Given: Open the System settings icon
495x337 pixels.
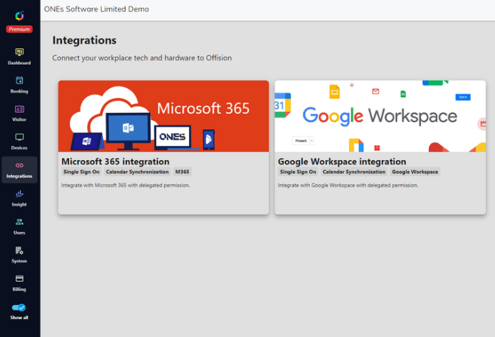Looking at the screenshot, I should (x=19, y=250).
